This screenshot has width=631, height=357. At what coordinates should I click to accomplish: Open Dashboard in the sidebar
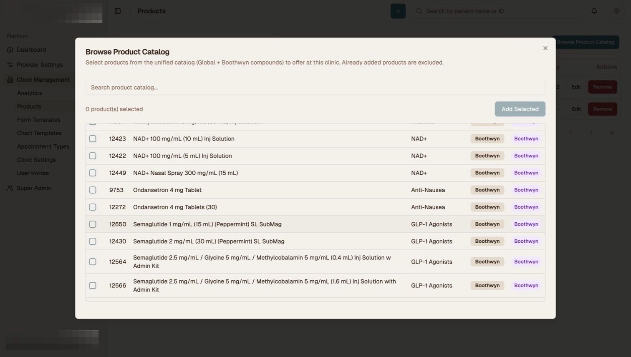(31, 50)
